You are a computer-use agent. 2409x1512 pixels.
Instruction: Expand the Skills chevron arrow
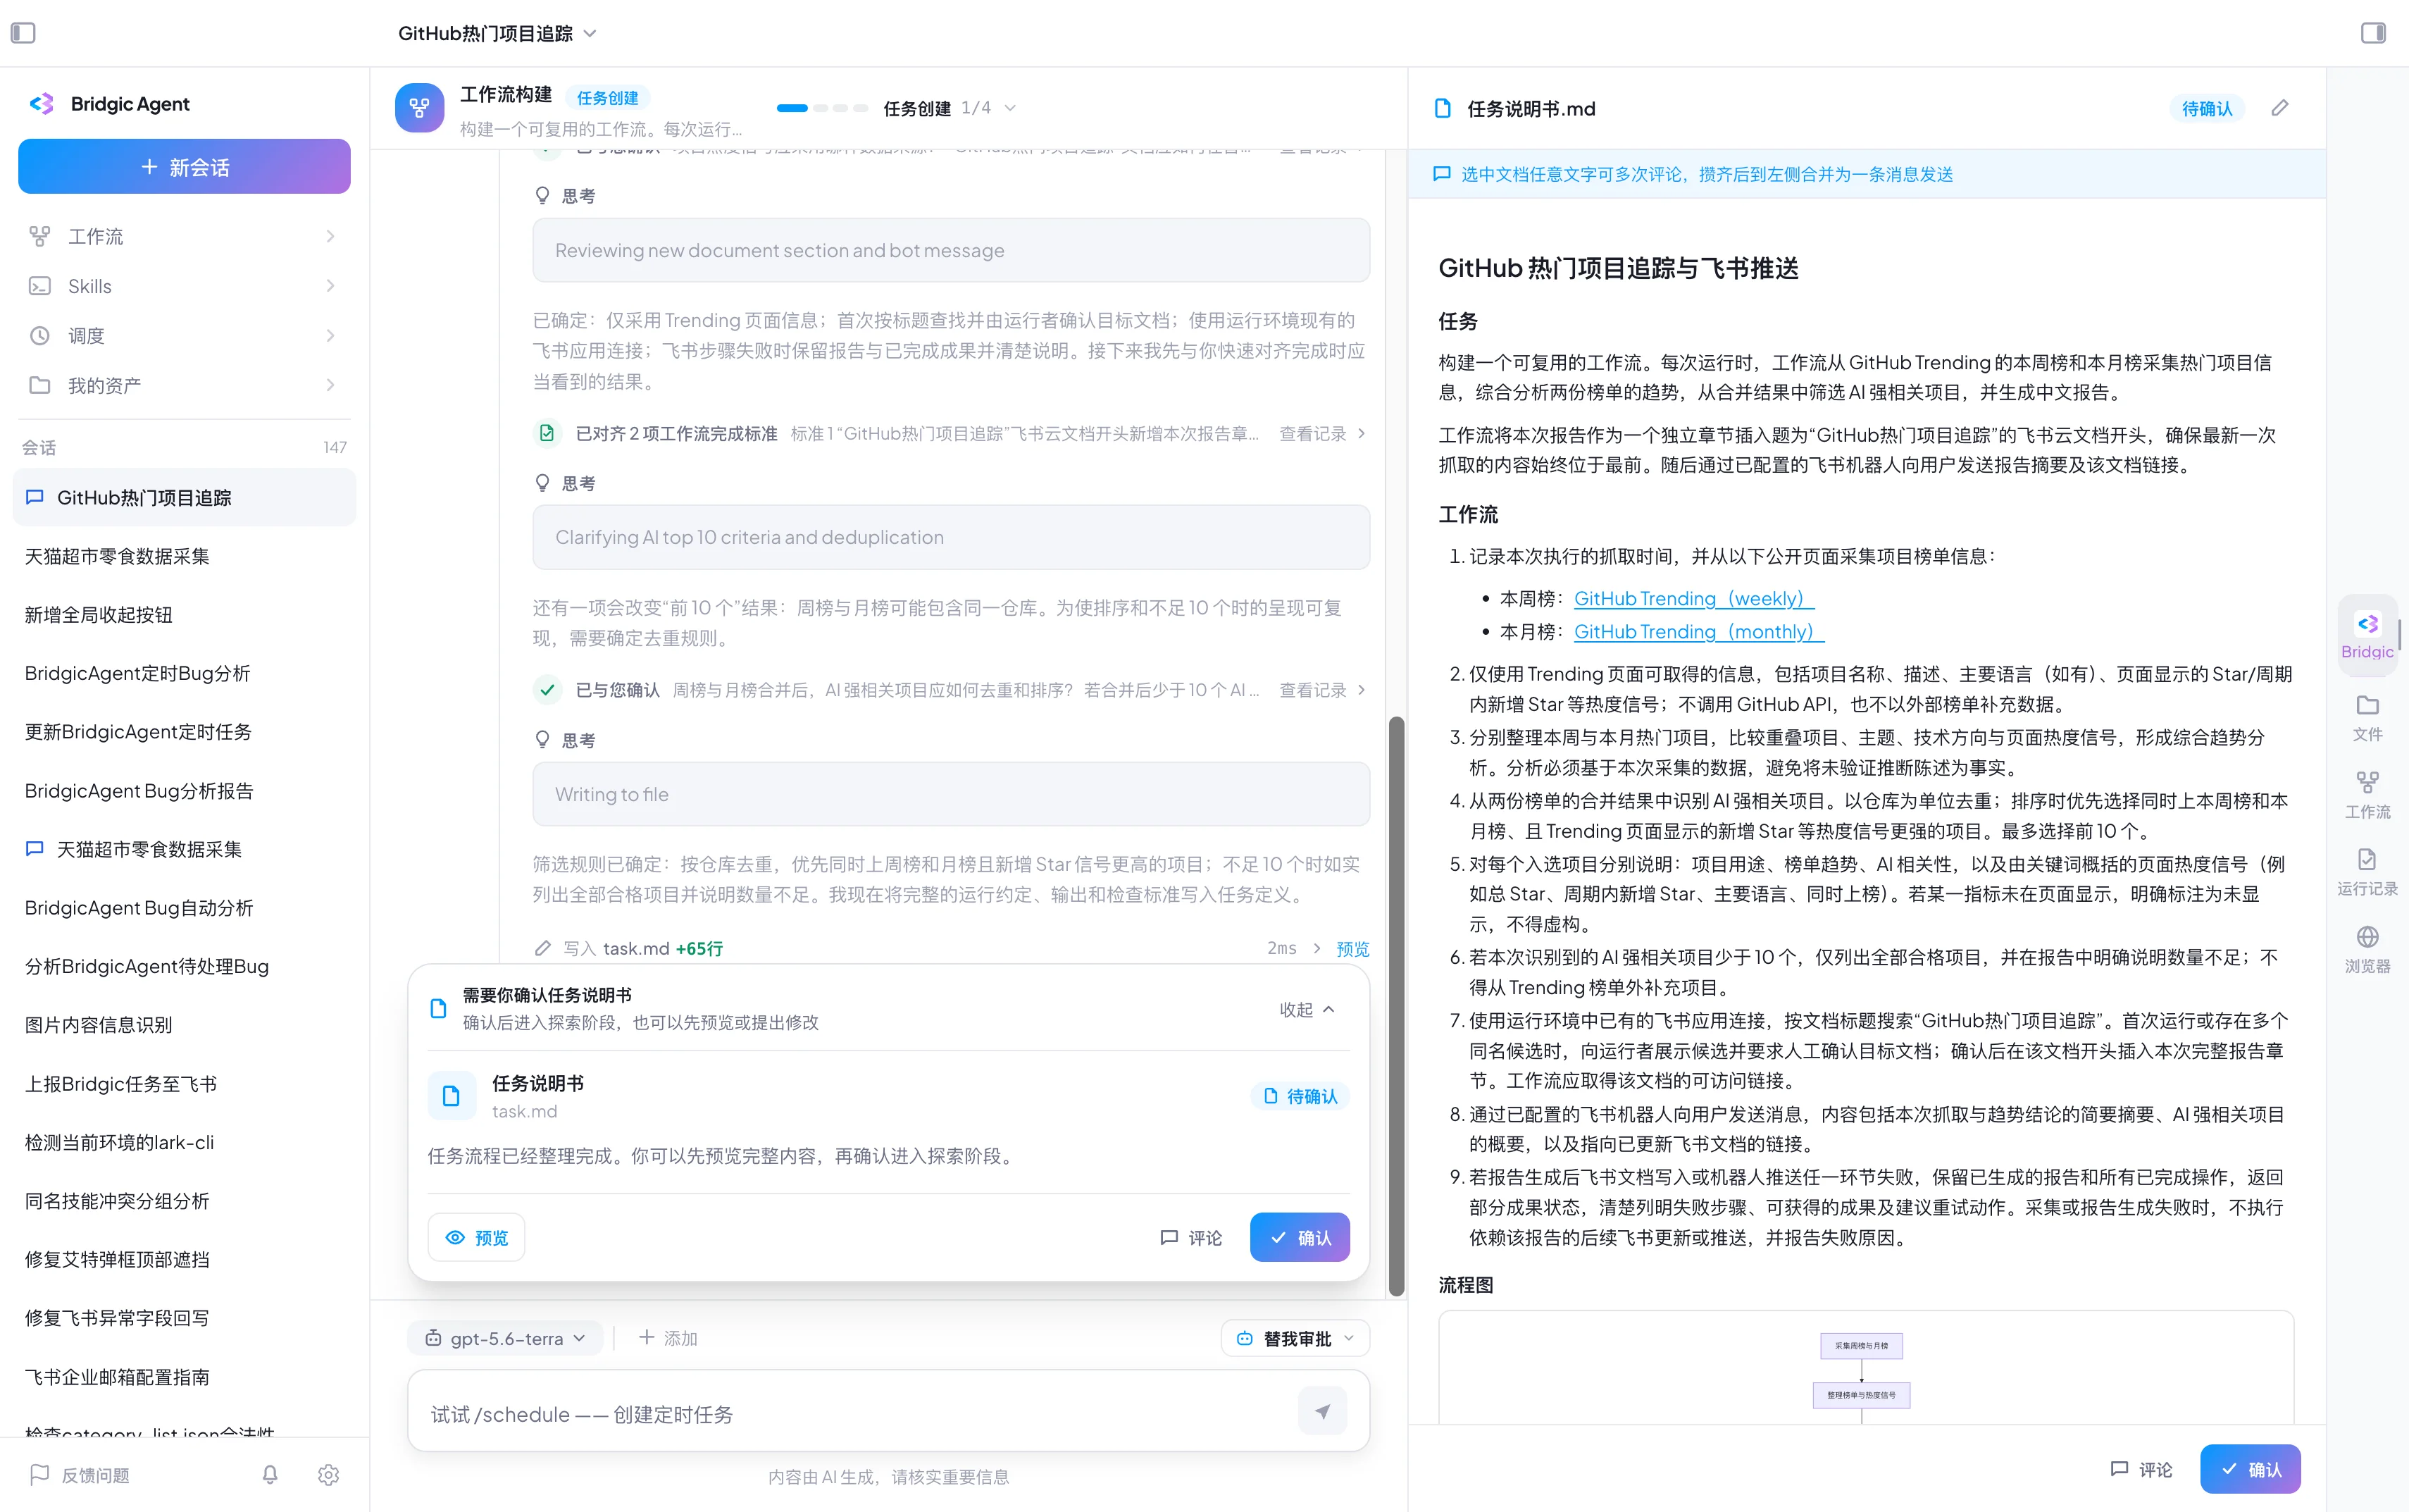330,286
